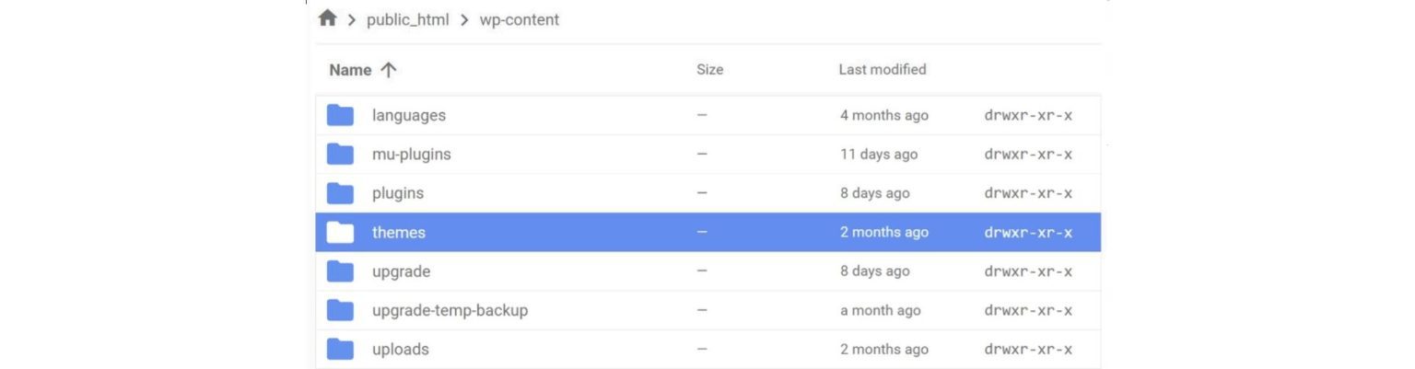Open the mu-plugins folder name
Screen dimensions: 1415x369
(411, 155)
